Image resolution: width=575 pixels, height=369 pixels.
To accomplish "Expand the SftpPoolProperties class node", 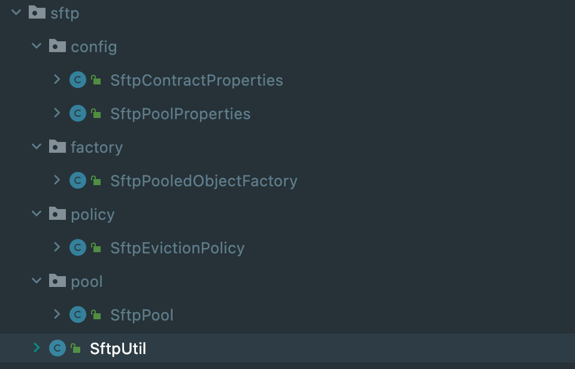I will pyautogui.click(x=57, y=113).
